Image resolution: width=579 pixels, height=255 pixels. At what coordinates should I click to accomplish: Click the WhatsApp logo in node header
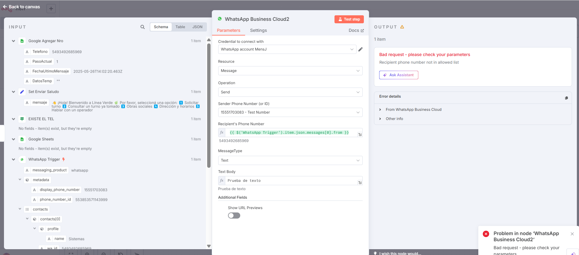pos(220,19)
